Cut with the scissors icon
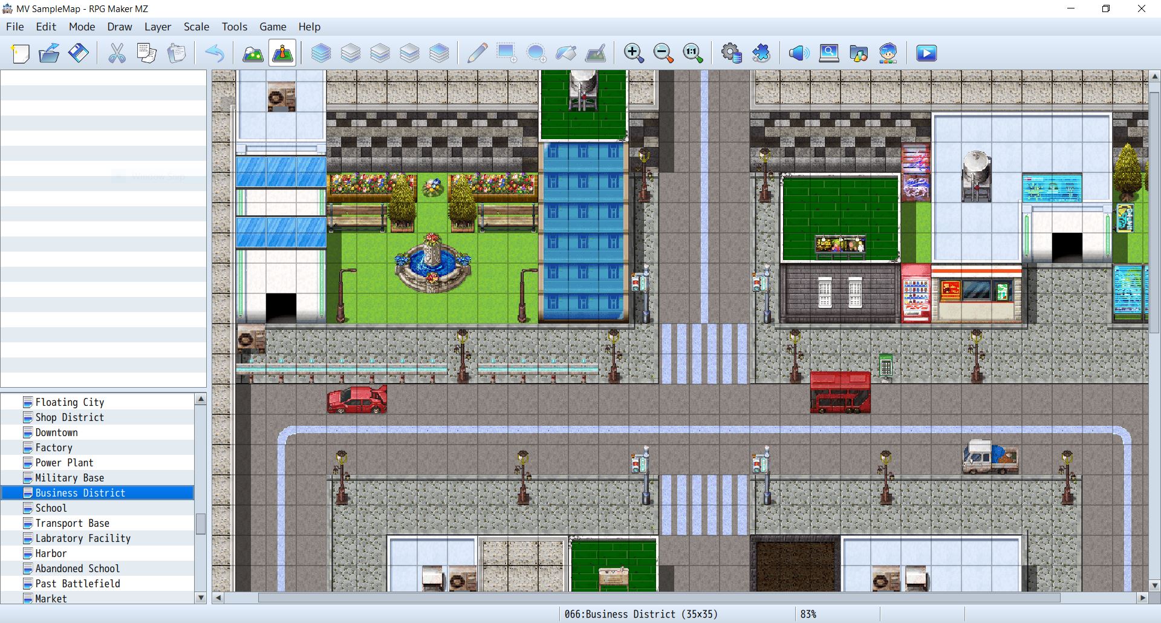 pyautogui.click(x=117, y=53)
